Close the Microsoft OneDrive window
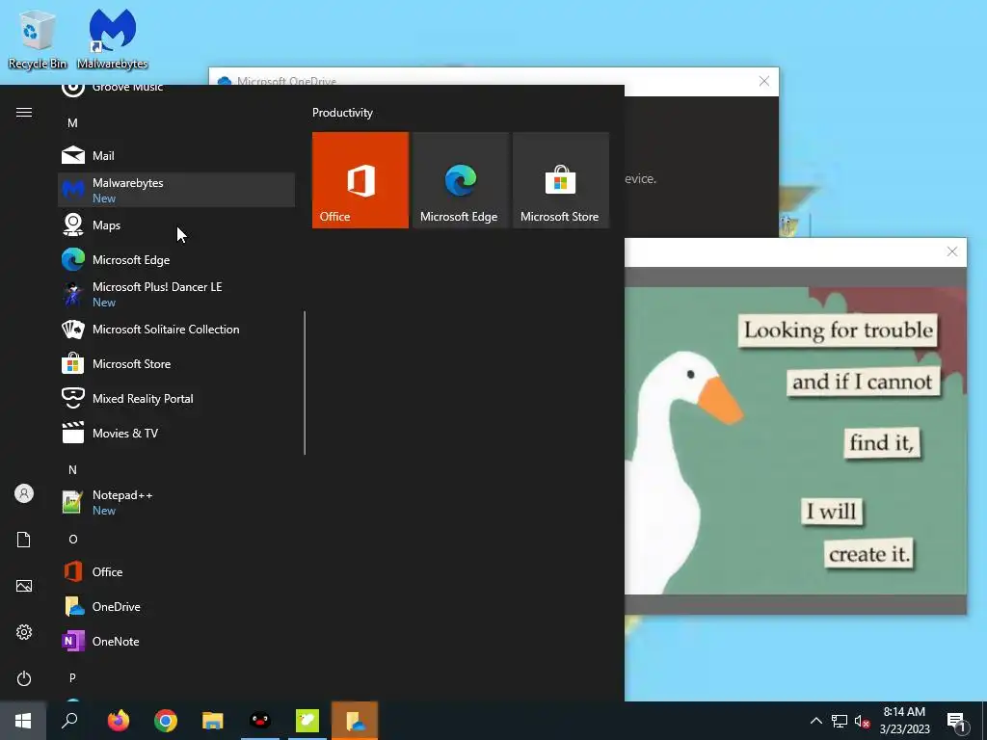Viewport: 987px width, 740px height. 764,81
